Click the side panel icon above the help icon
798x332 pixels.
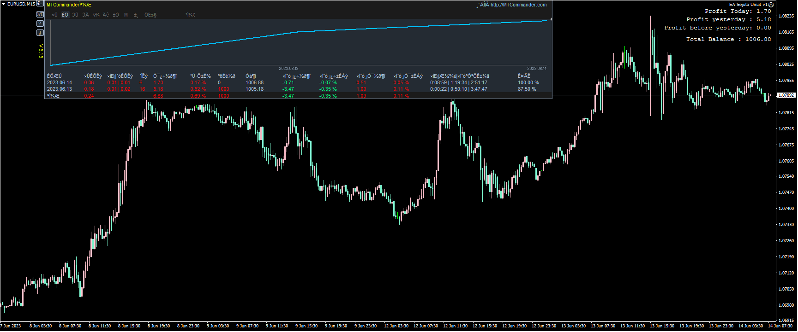40,14
